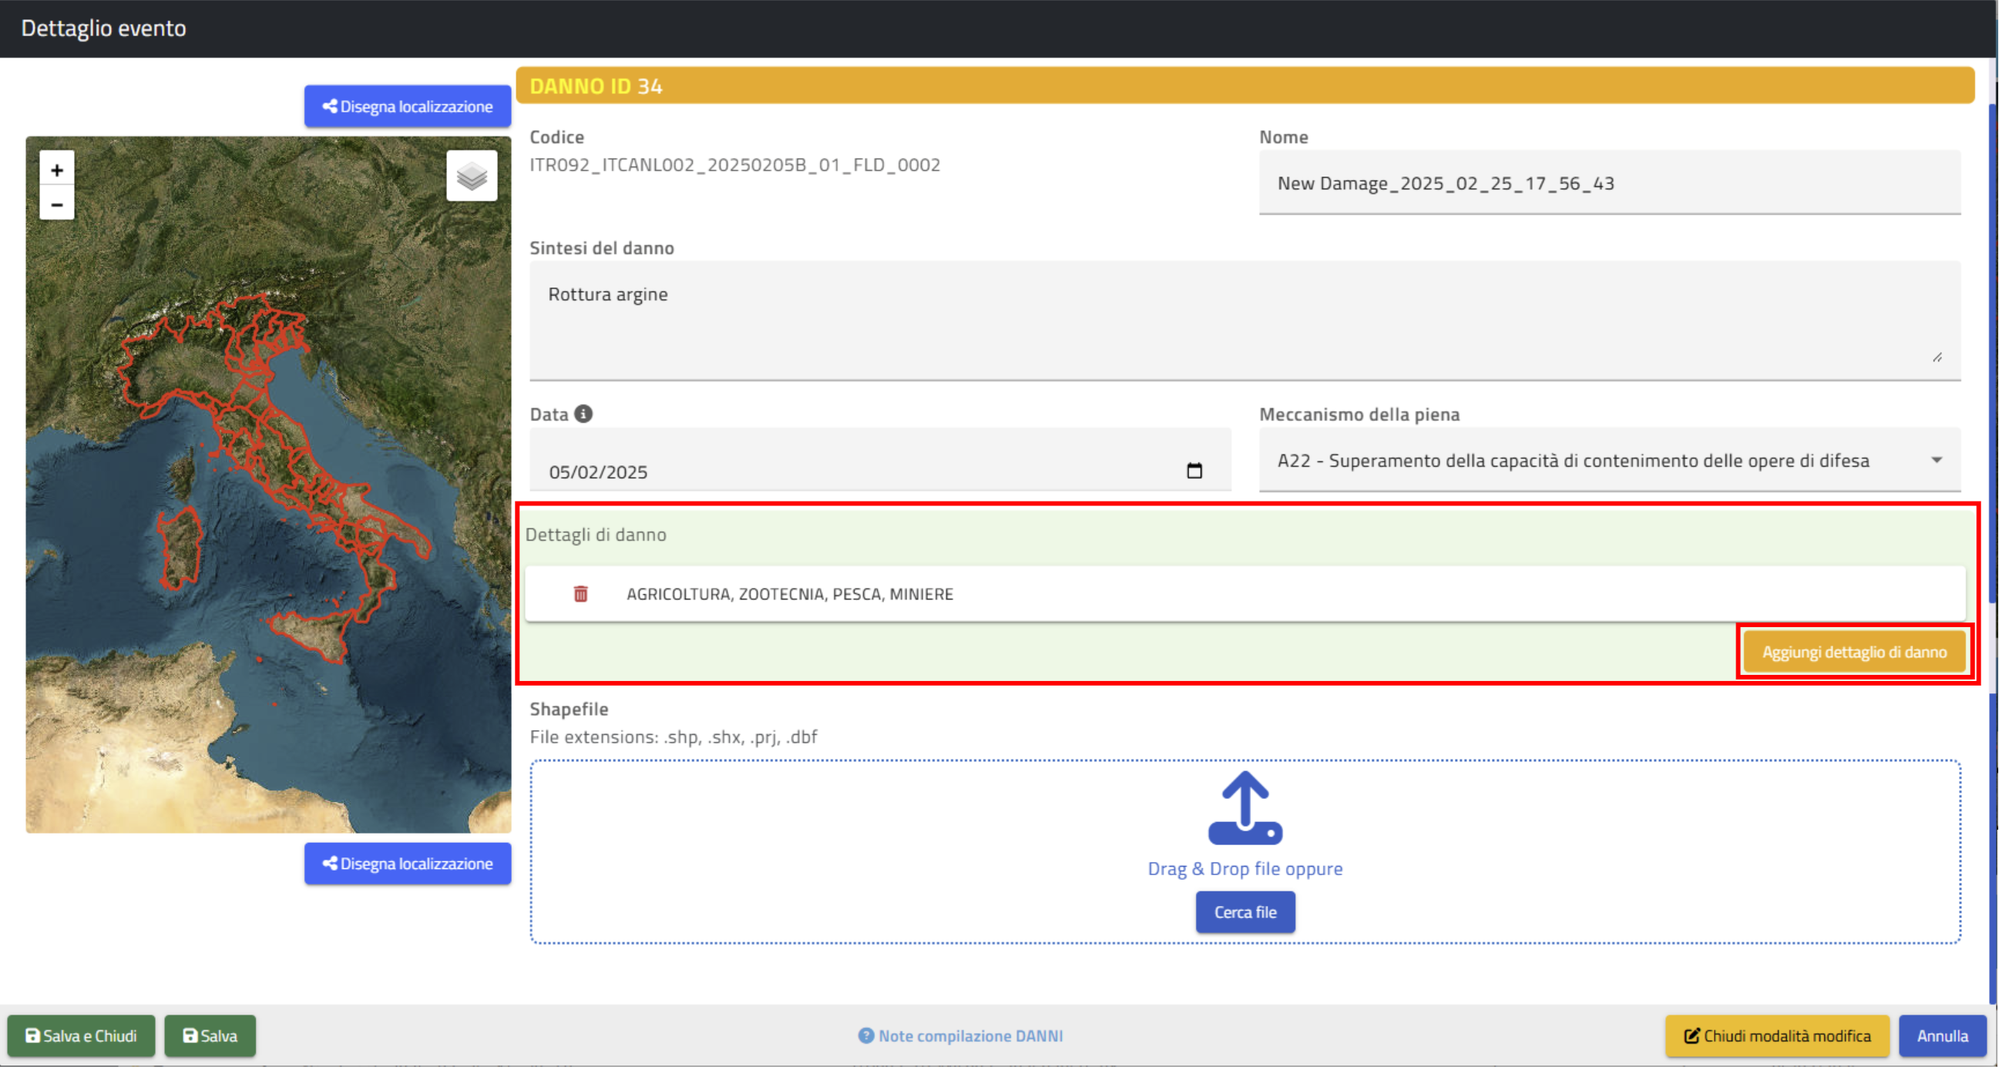Screen dimensions: 1999x1067
Task: Click Chiudi modalità modifica button
Action: tap(1777, 1036)
